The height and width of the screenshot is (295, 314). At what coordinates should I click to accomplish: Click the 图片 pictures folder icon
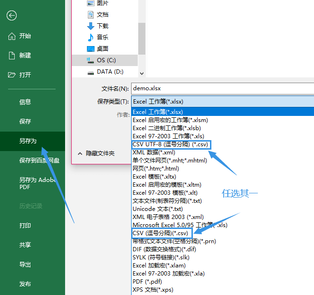(91, 3)
